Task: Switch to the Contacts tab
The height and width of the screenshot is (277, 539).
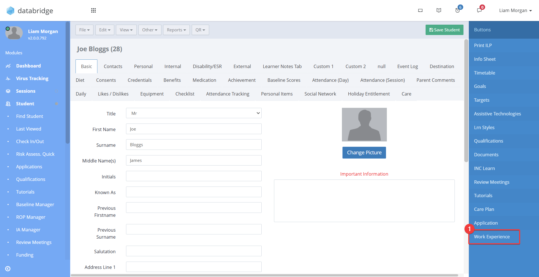Action: [113, 66]
